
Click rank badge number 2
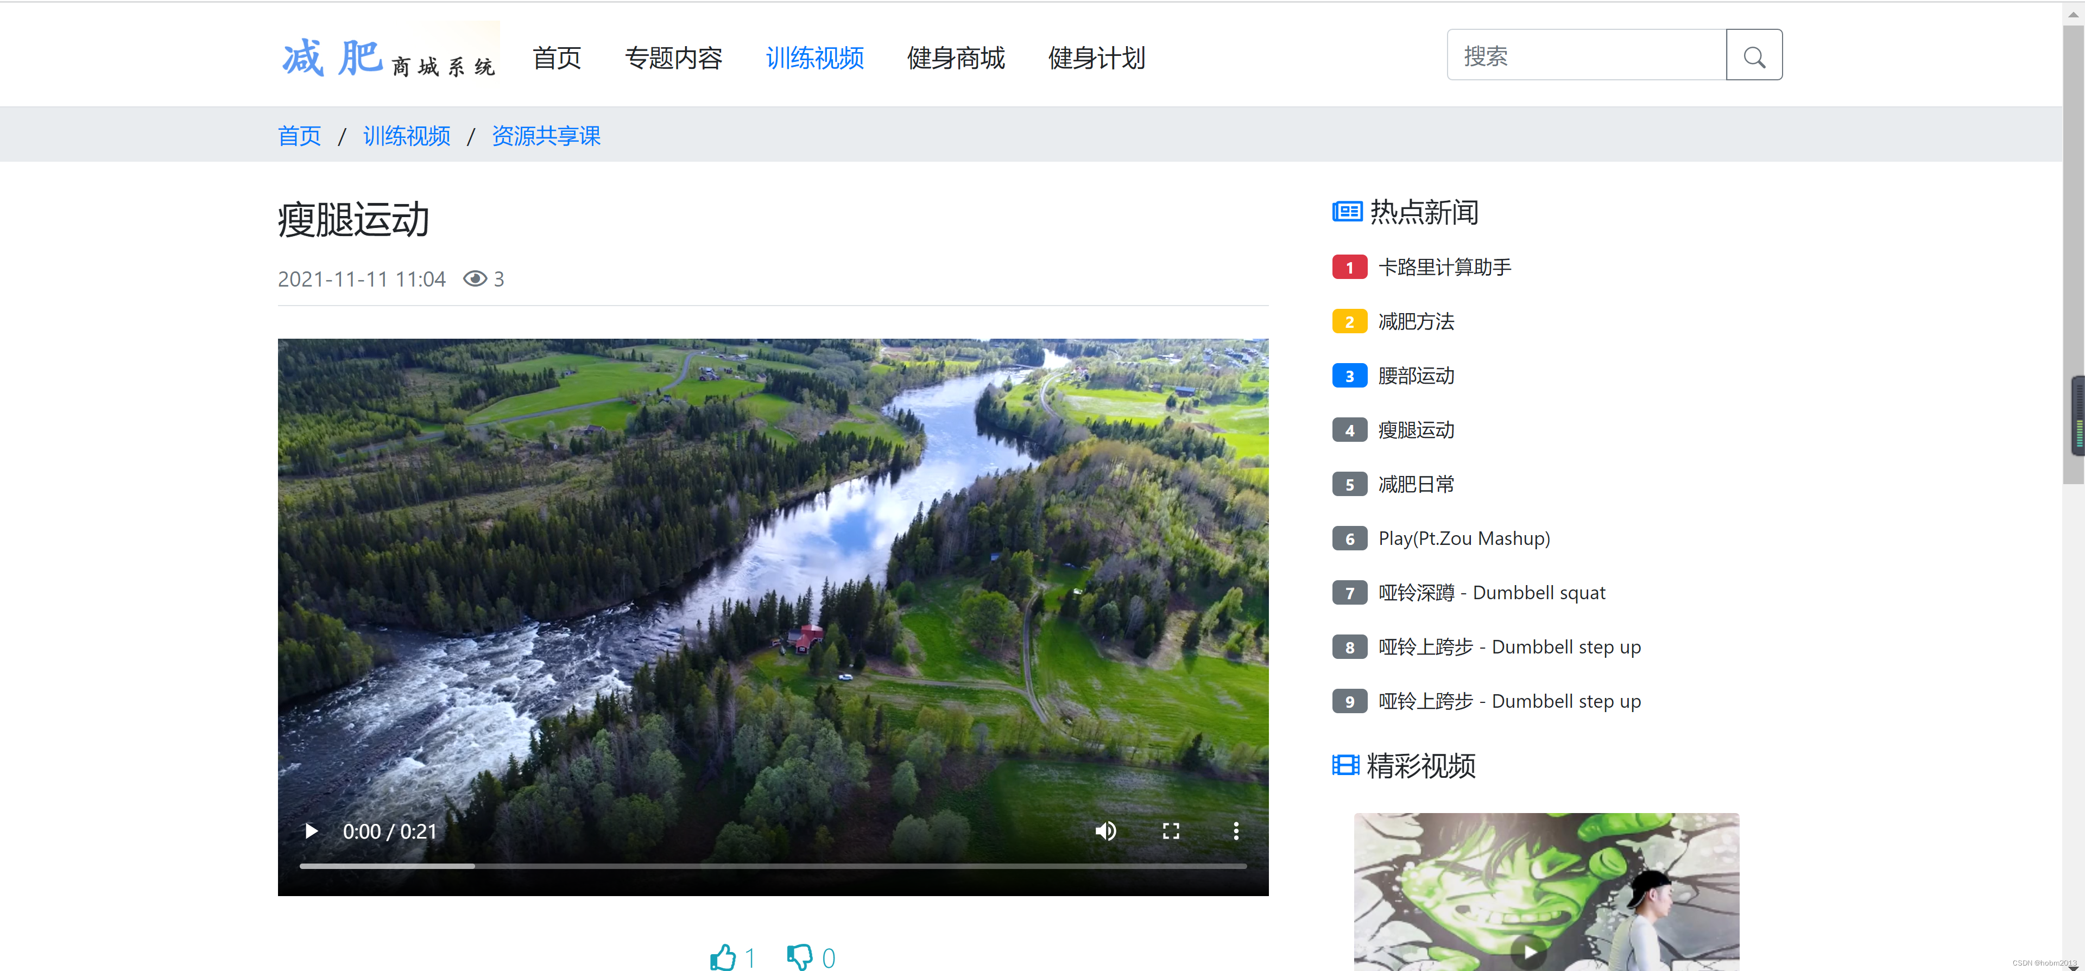(x=1349, y=321)
